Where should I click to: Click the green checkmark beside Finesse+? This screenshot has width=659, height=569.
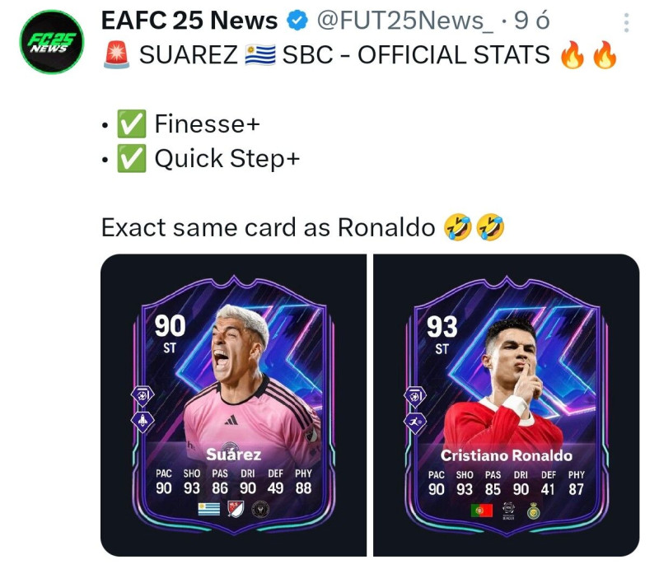132,124
